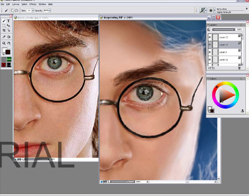Toggle visibility of the third layer row

210,52
